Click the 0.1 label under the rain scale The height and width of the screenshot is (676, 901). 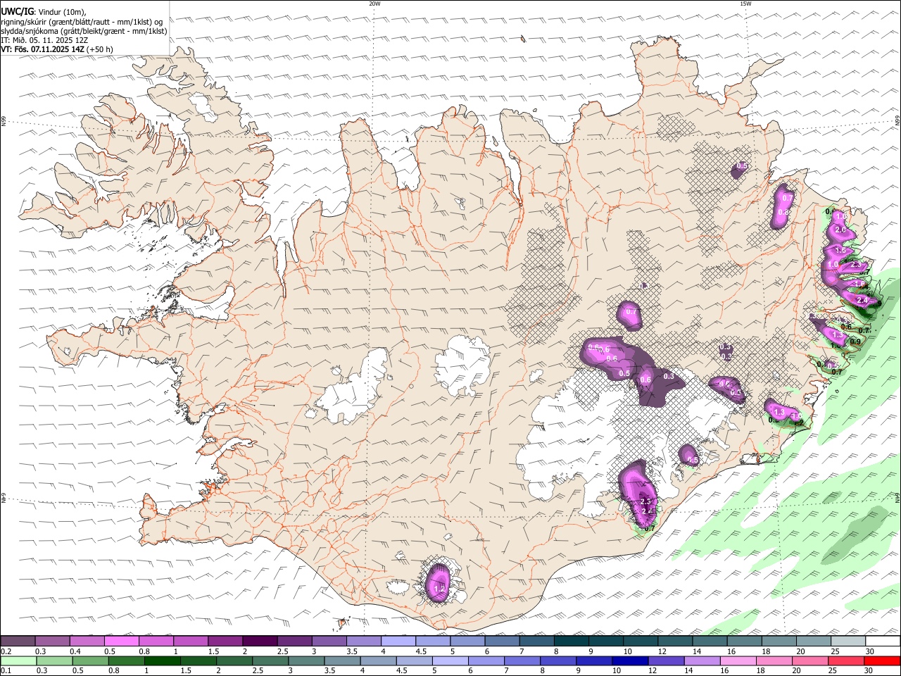click(5, 671)
